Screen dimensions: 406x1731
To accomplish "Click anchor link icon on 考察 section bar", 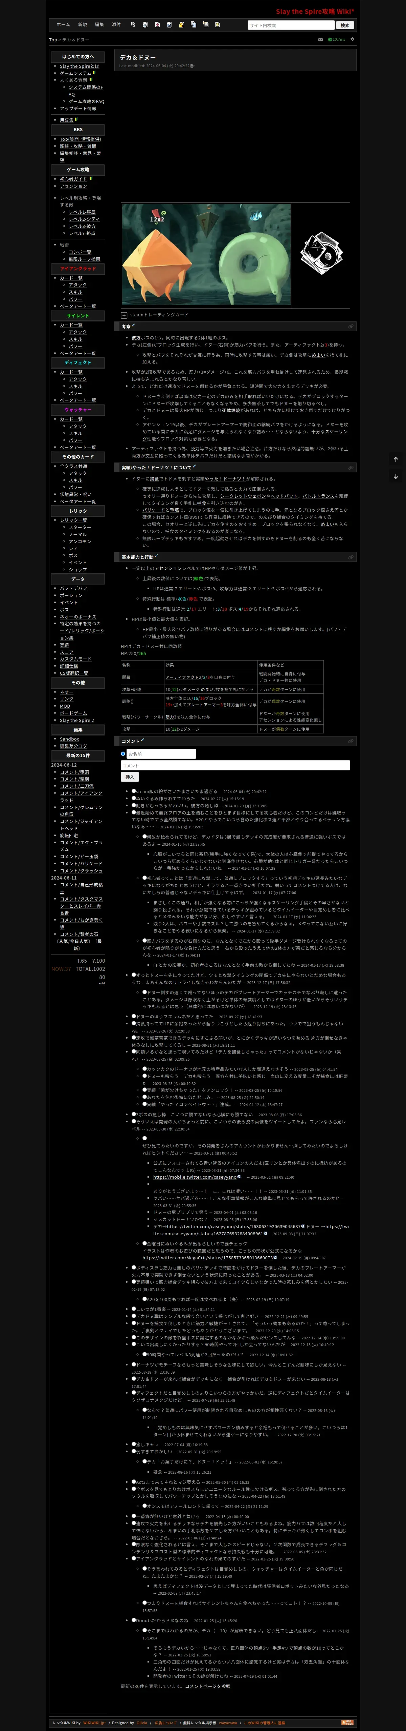I will (351, 327).
